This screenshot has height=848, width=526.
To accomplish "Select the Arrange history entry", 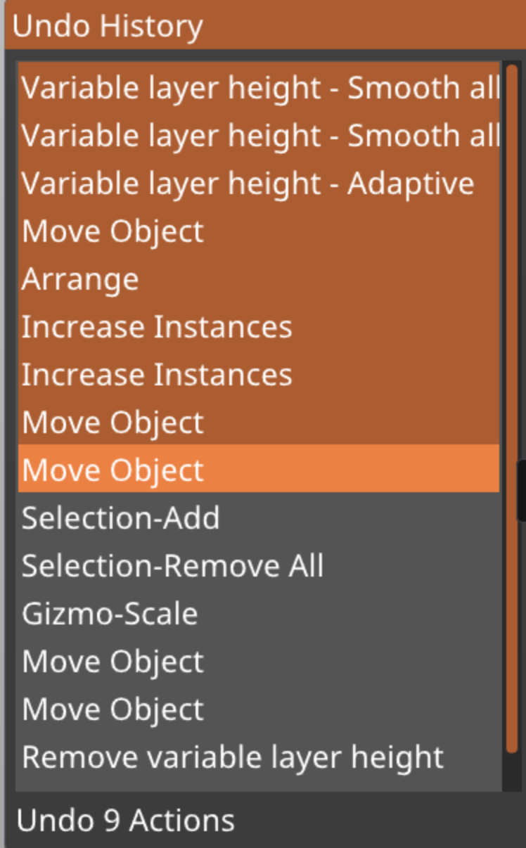I will 80,279.
